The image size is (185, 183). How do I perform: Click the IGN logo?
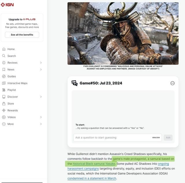7,5
